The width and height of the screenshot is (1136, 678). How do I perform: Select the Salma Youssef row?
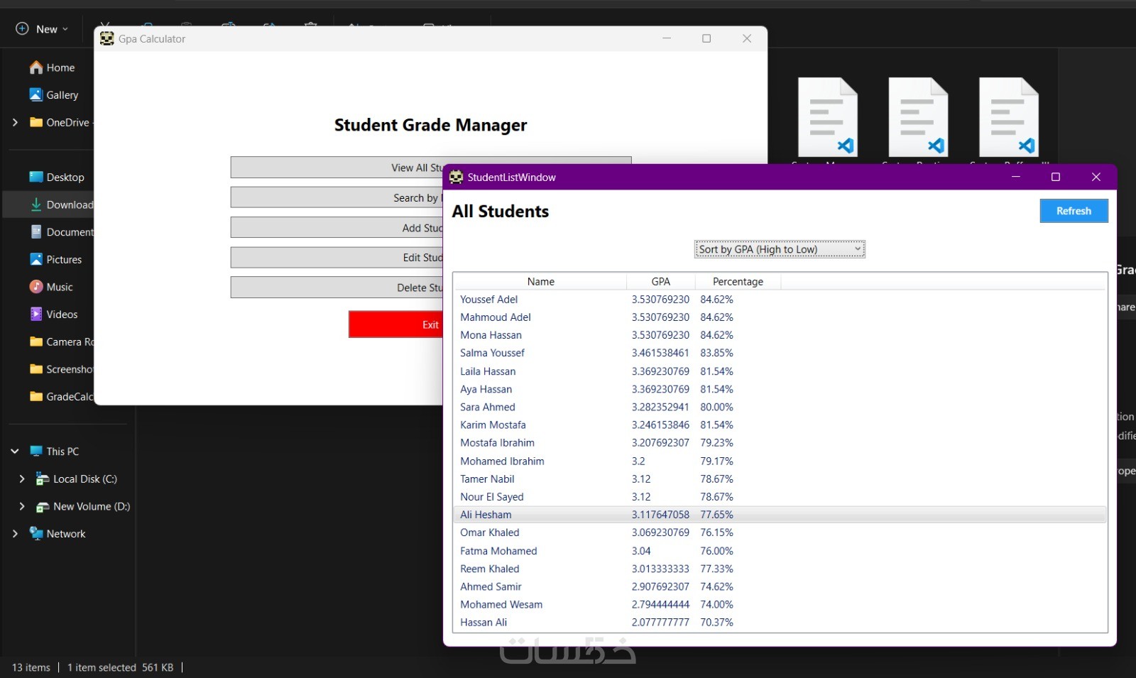point(780,353)
